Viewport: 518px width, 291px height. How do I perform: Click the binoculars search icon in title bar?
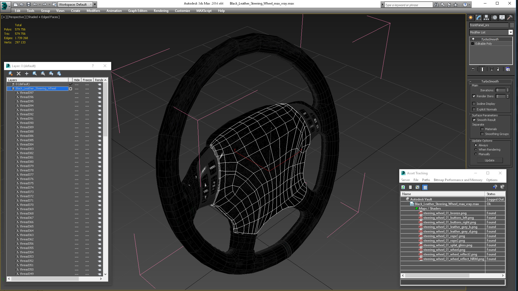click(436, 5)
